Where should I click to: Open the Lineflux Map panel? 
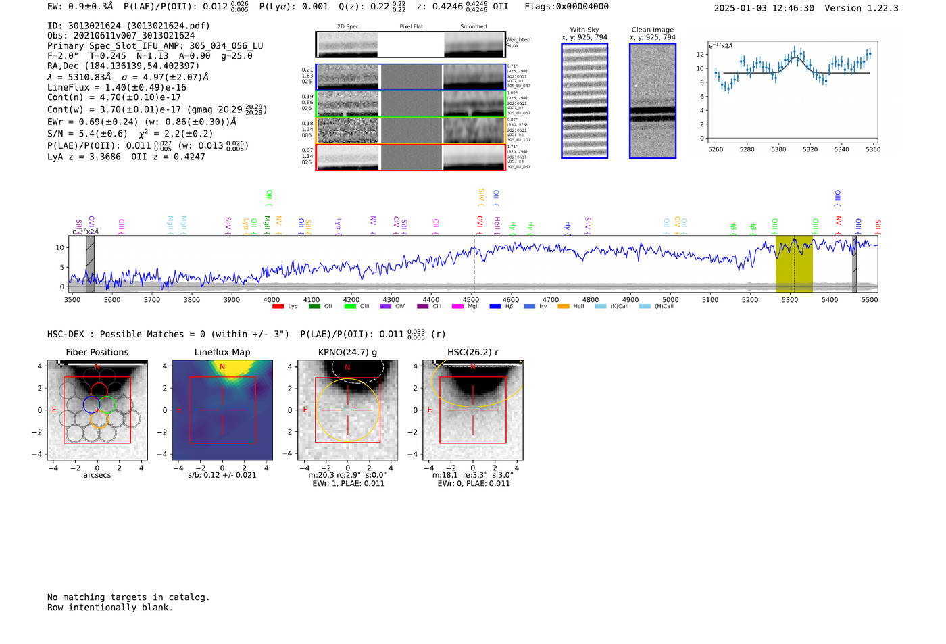[222, 410]
